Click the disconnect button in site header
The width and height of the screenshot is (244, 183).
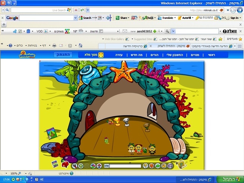pyautogui.click(x=63, y=55)
